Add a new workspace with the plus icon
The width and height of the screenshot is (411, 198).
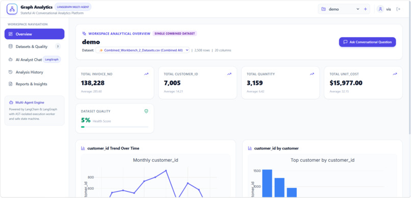(366, 9)
